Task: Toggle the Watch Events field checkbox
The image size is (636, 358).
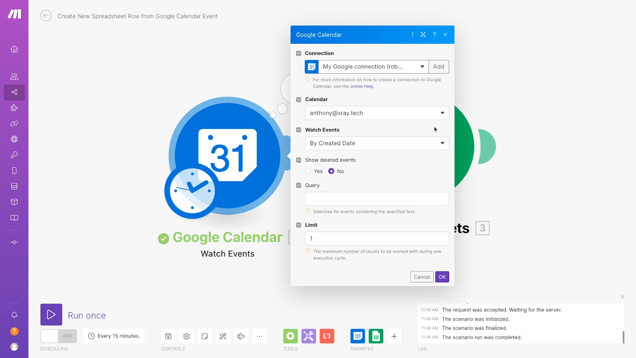Action: point(299,130)
